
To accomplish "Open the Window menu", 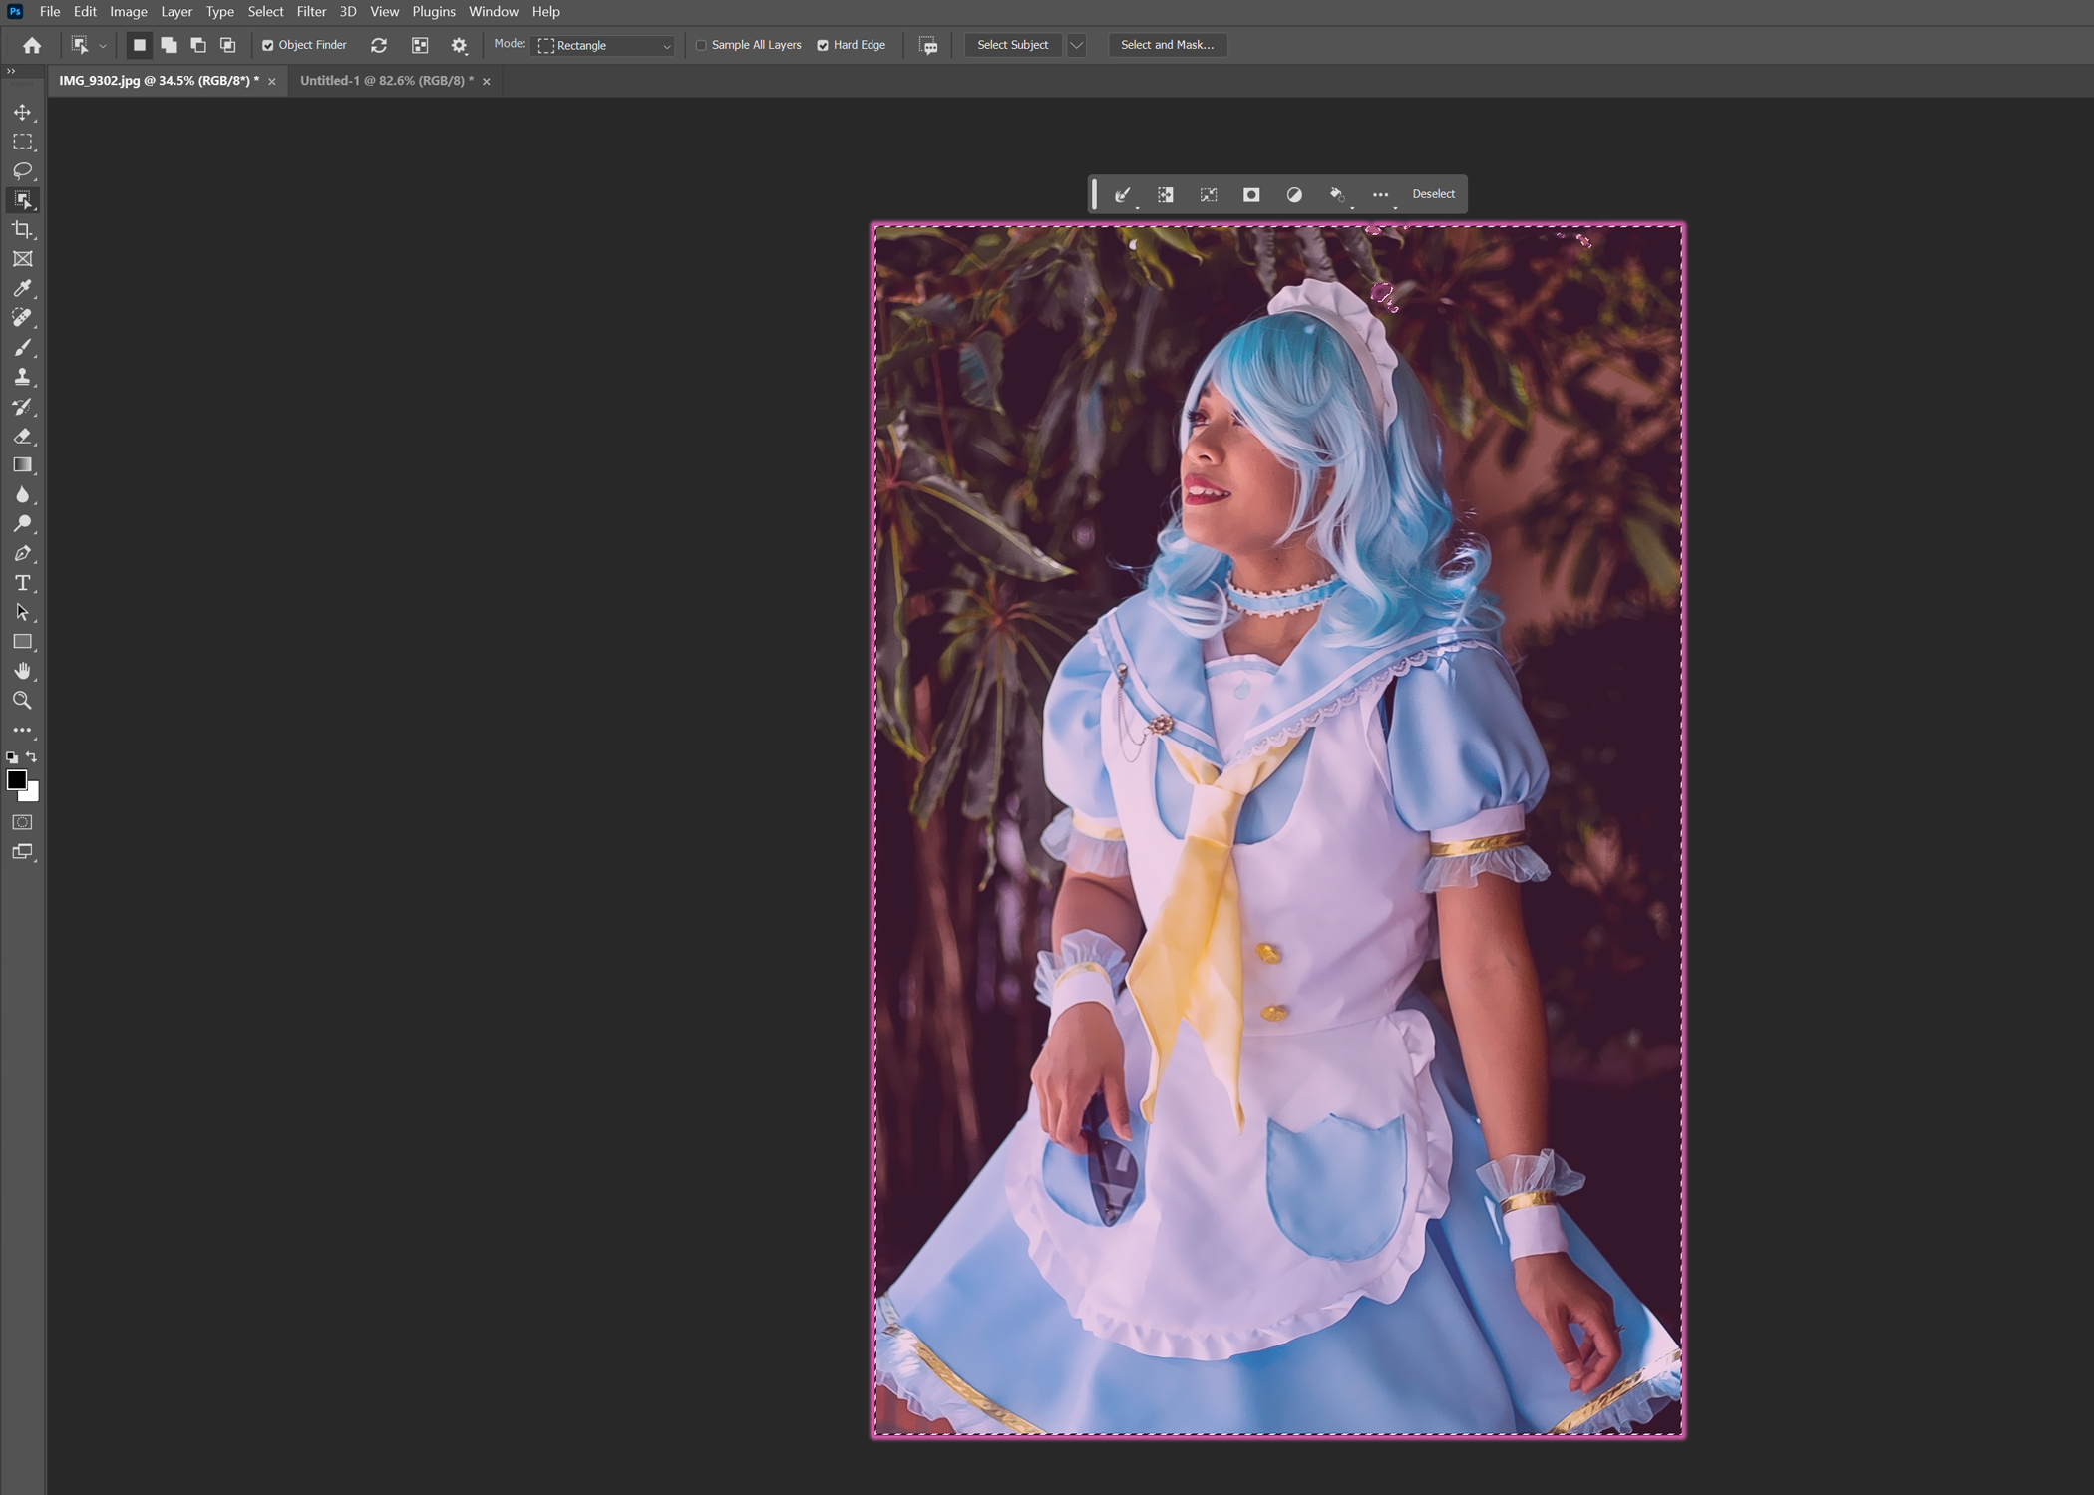I will click(494, 13).
